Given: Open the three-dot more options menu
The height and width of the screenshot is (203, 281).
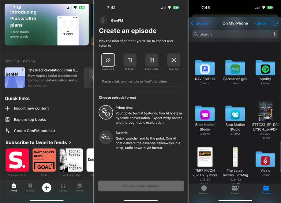Looking at the screenshot, I should [x=275, y=23].
